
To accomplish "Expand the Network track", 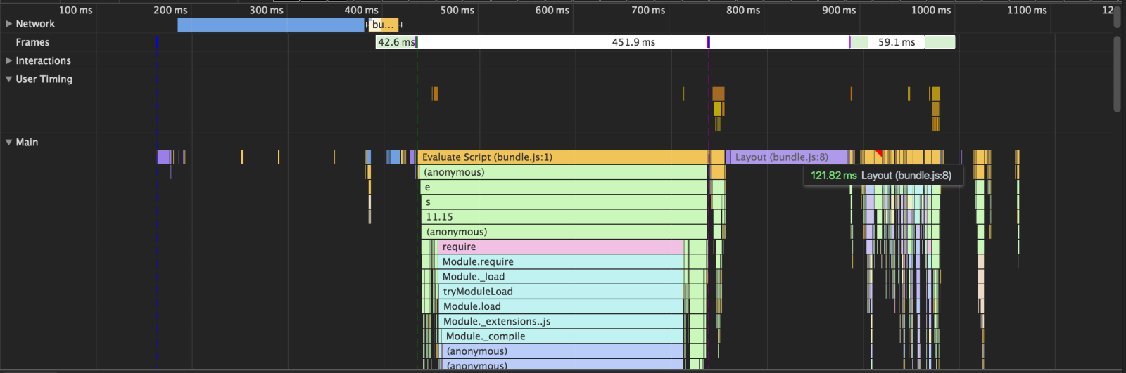I will click(x=9, y=24).
